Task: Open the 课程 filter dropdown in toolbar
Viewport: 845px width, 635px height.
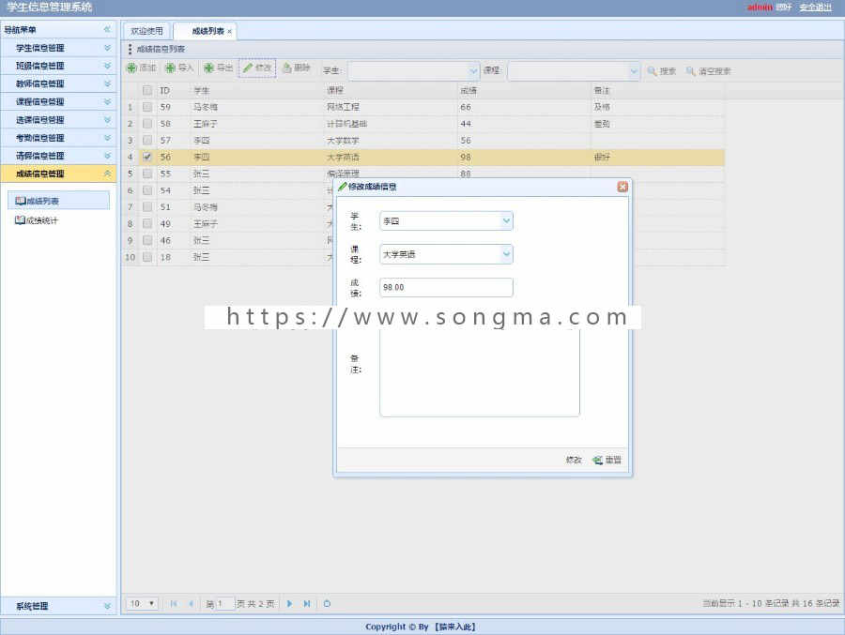Action: click(633, 70)
